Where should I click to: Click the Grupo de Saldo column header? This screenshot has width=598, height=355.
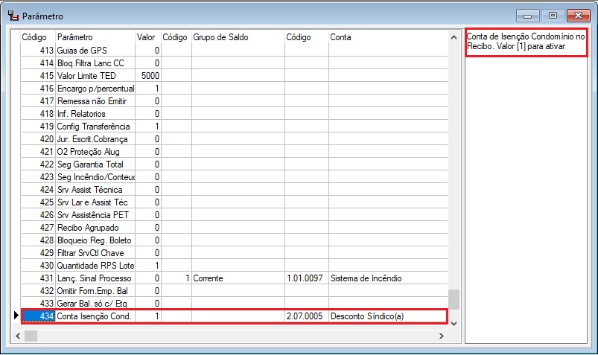click(238, 37)
